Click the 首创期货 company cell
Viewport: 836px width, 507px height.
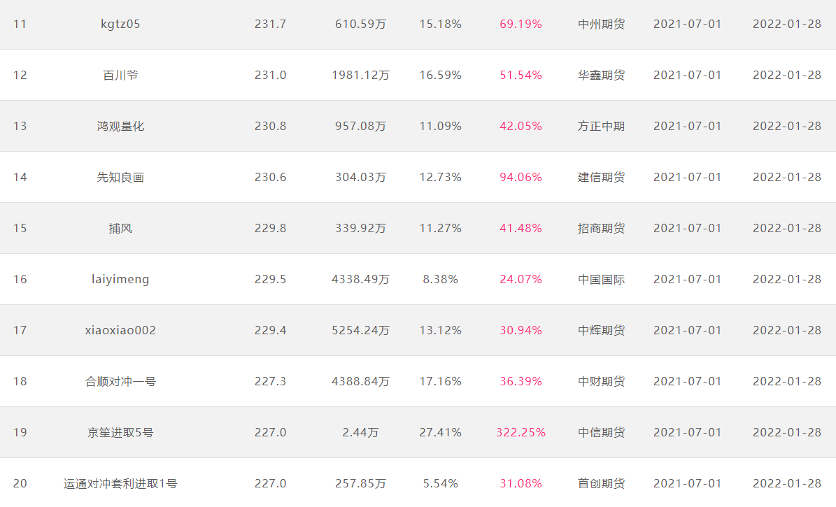pos(602,483)
